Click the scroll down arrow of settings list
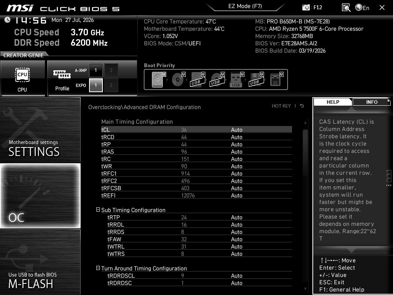The height and width of the screenshot is (295, 393). [305, 289]
